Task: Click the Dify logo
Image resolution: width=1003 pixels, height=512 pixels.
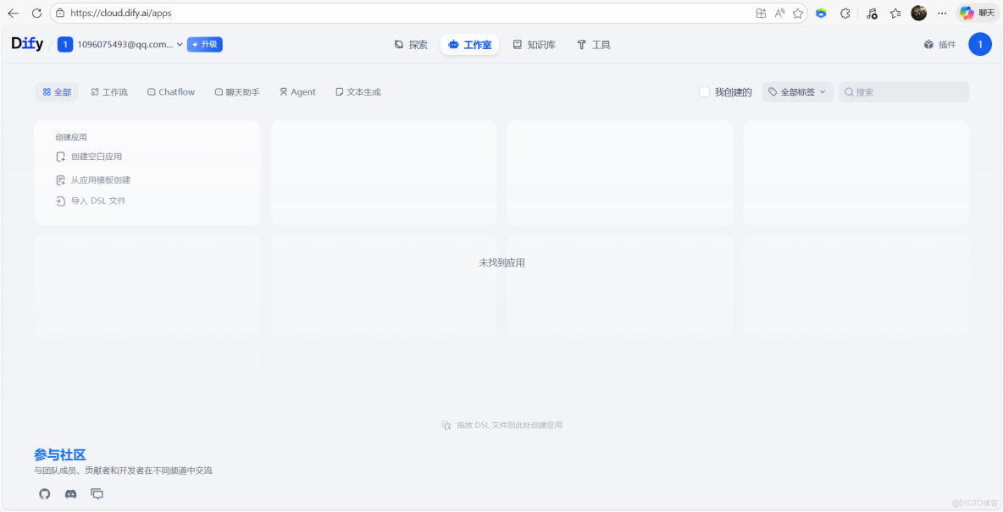Action: [26, 43]
